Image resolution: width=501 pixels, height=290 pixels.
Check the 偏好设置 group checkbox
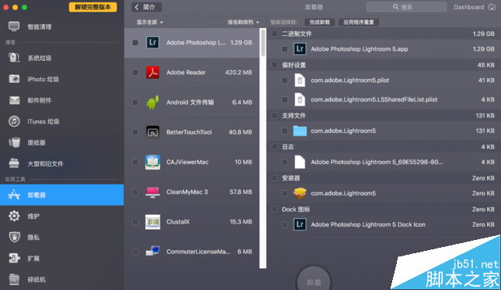tap(275, 65)
